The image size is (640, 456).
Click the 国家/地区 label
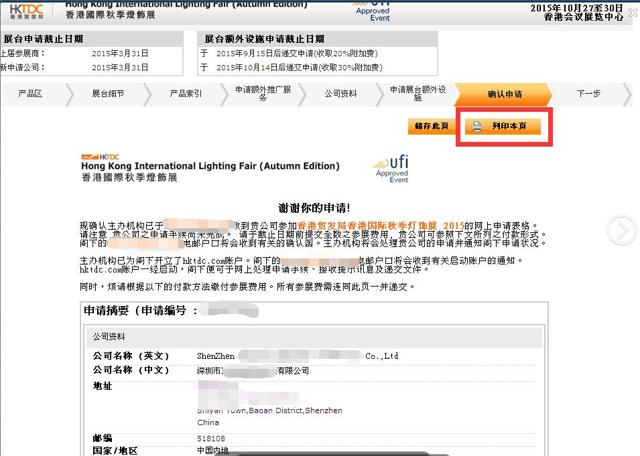(115, 451)
